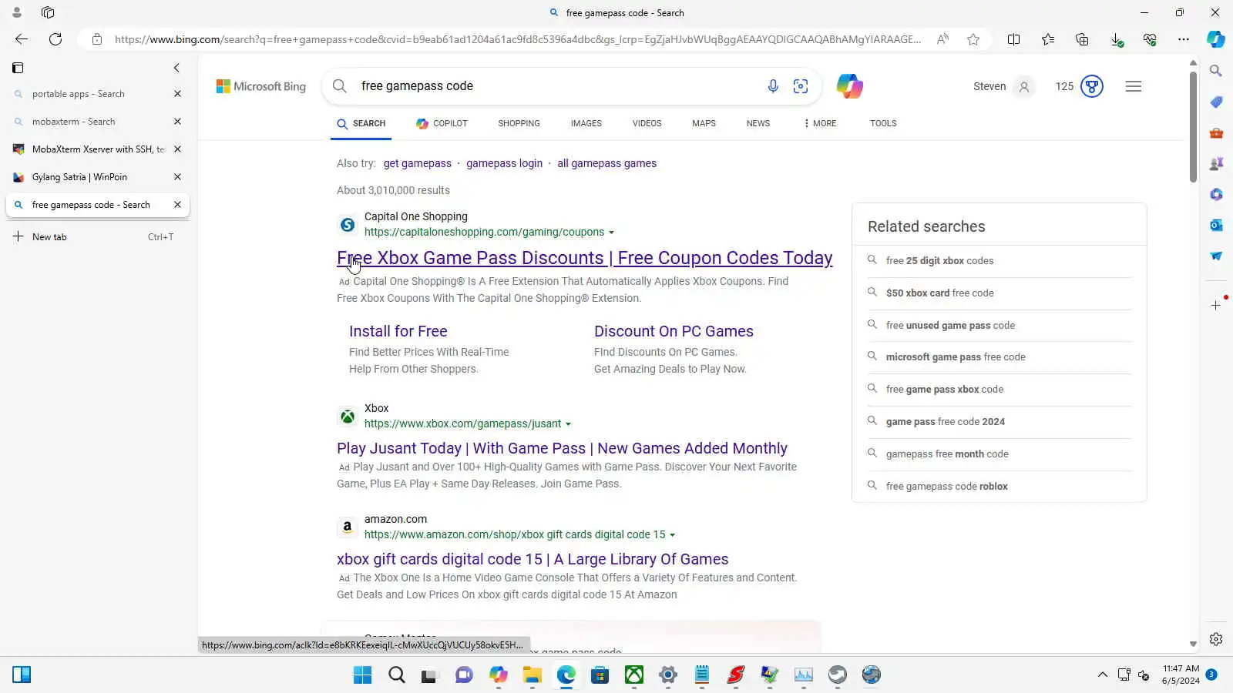Select the NEWS search tab
This screenshot has height=693, width=1233.
point(758,123)
